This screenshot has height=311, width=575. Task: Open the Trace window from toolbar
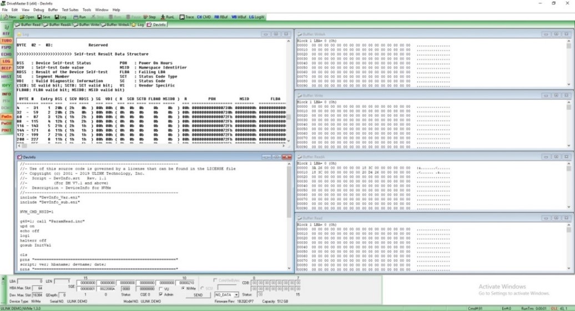(186, 17)
